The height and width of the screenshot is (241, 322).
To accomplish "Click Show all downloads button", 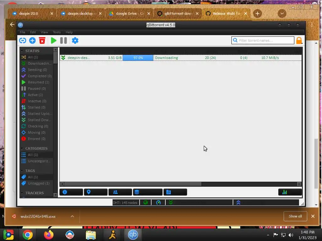I will 295,216.
